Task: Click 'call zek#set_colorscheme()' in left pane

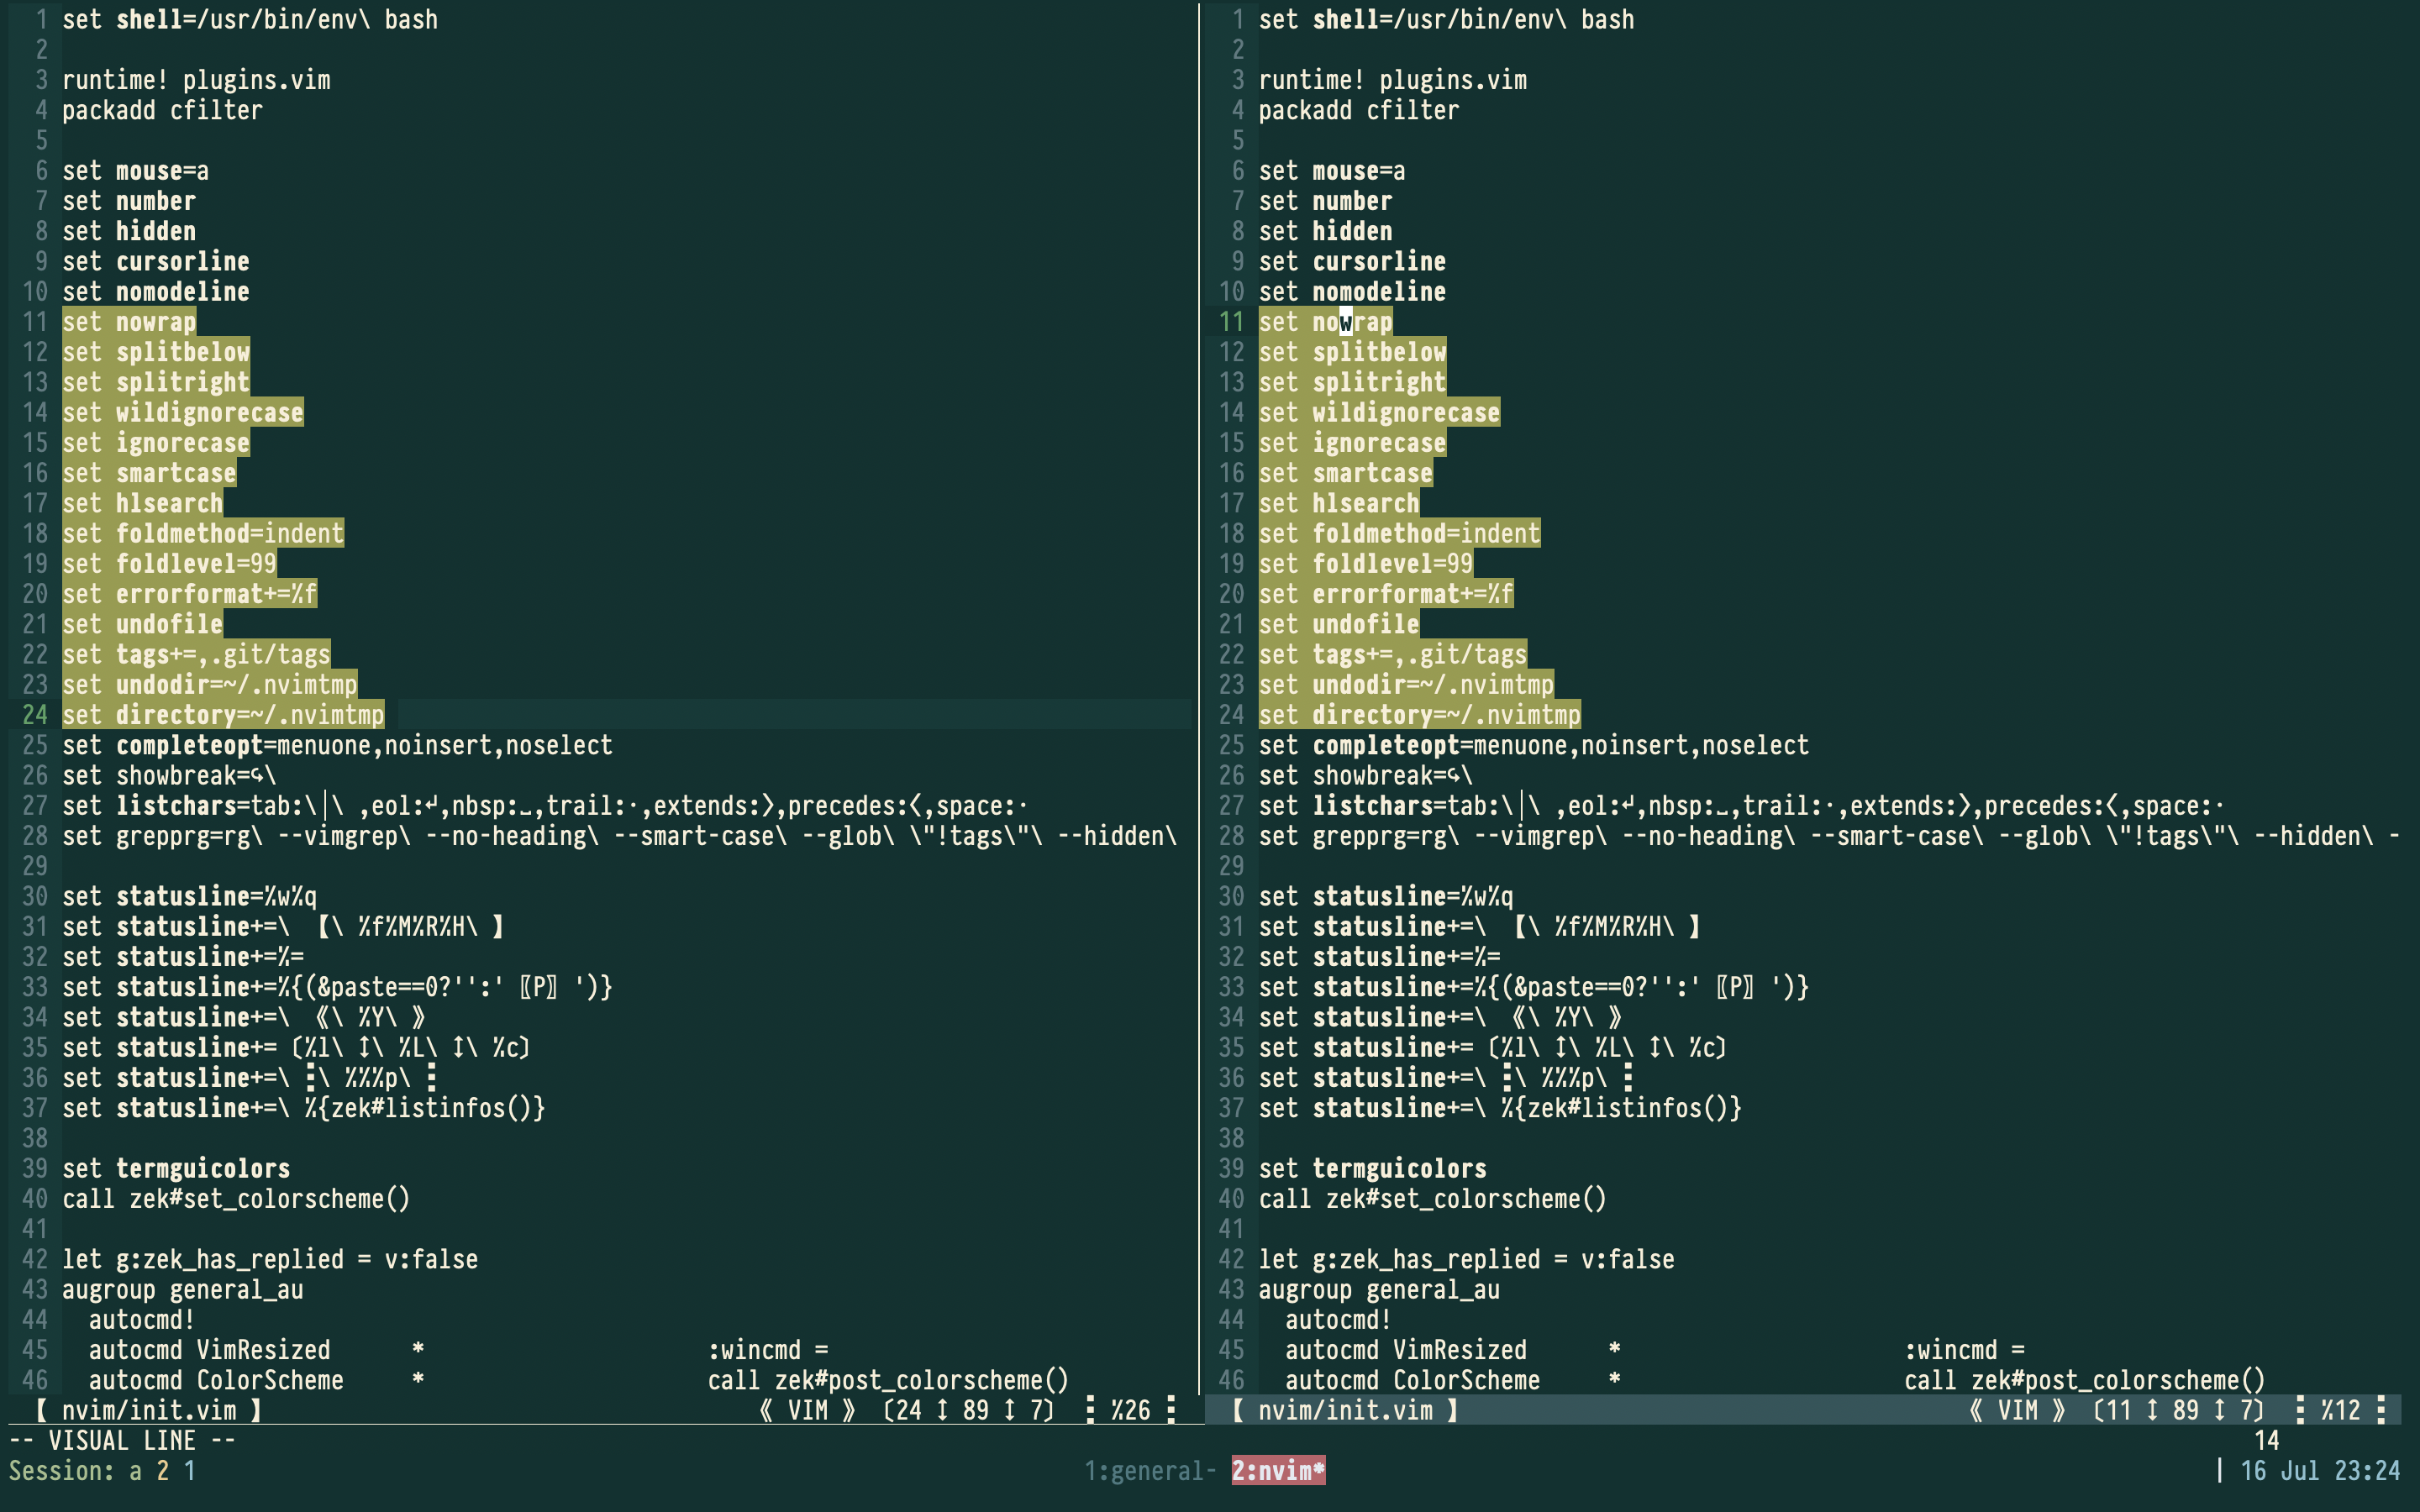Action: 236,1198
